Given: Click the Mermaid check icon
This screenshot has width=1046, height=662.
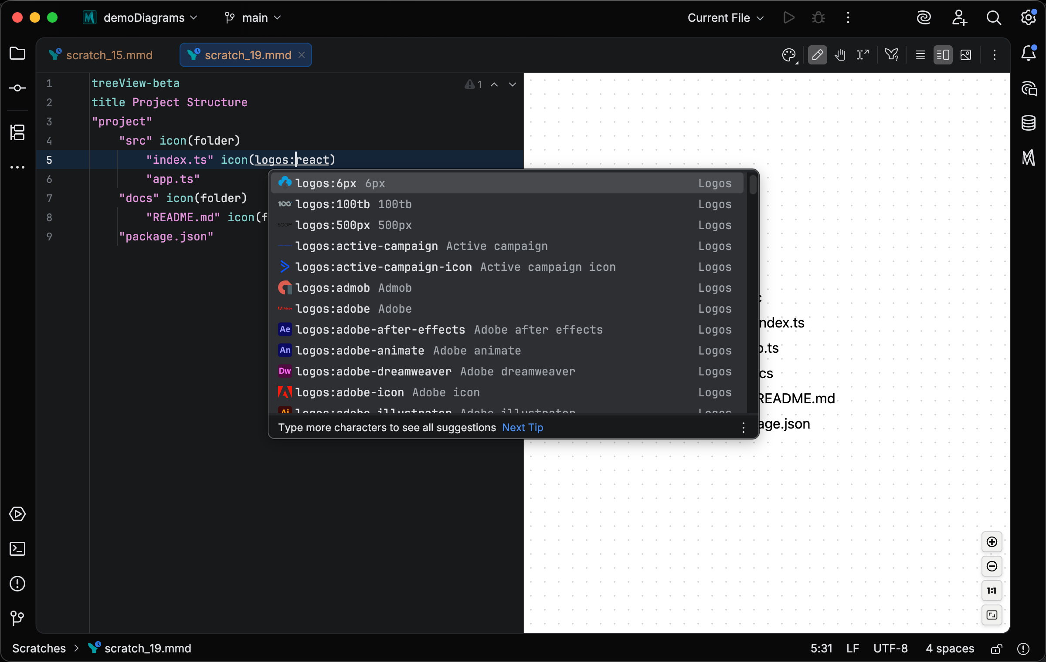Looking at the screenshot, I should pos(891,55).
